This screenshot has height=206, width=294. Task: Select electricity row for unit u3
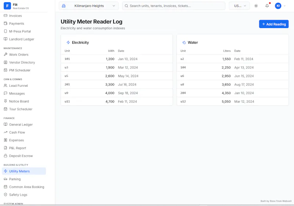point(116,67)
